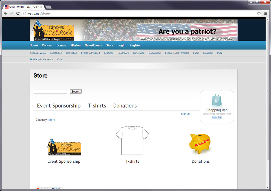The image size is (271, 191).
Task: Reload the page with the refresh icon
Action: [x=18, y=14]
